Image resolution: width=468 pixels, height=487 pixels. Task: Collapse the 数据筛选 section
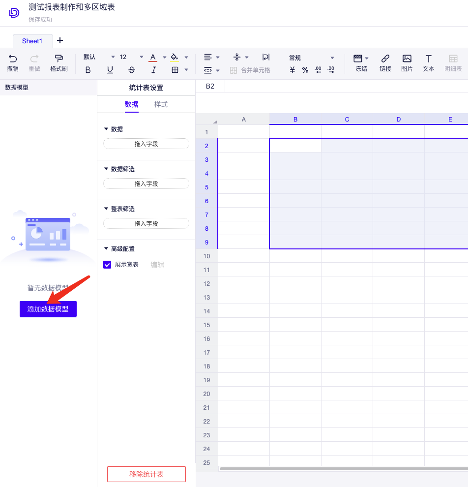pyautogui.click(x=106, y=169)
